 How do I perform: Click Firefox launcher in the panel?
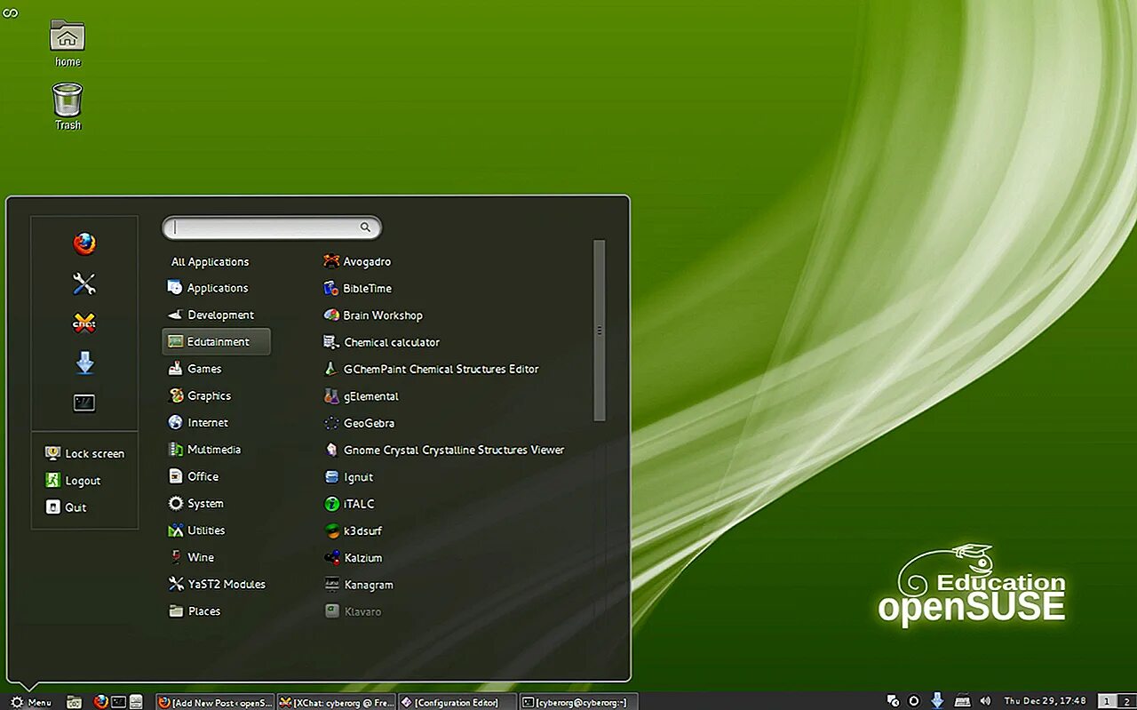coord(101,702)
